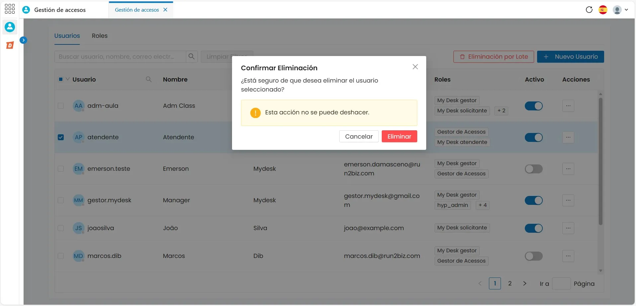Click the yellow warning icon in dialog
This screenshot has width=636, height=306.
point(255,113)
